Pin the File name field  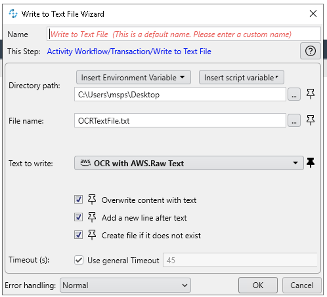[310, 120]
